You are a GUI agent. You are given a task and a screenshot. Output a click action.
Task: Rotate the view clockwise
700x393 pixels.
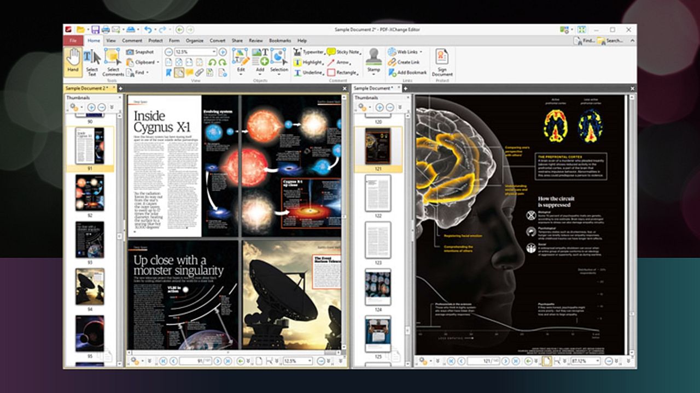(222, 62)
